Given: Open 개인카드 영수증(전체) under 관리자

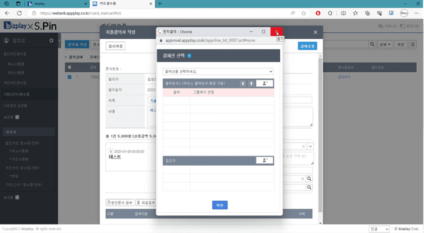Looking at the screenshot, I should (22, 168).
